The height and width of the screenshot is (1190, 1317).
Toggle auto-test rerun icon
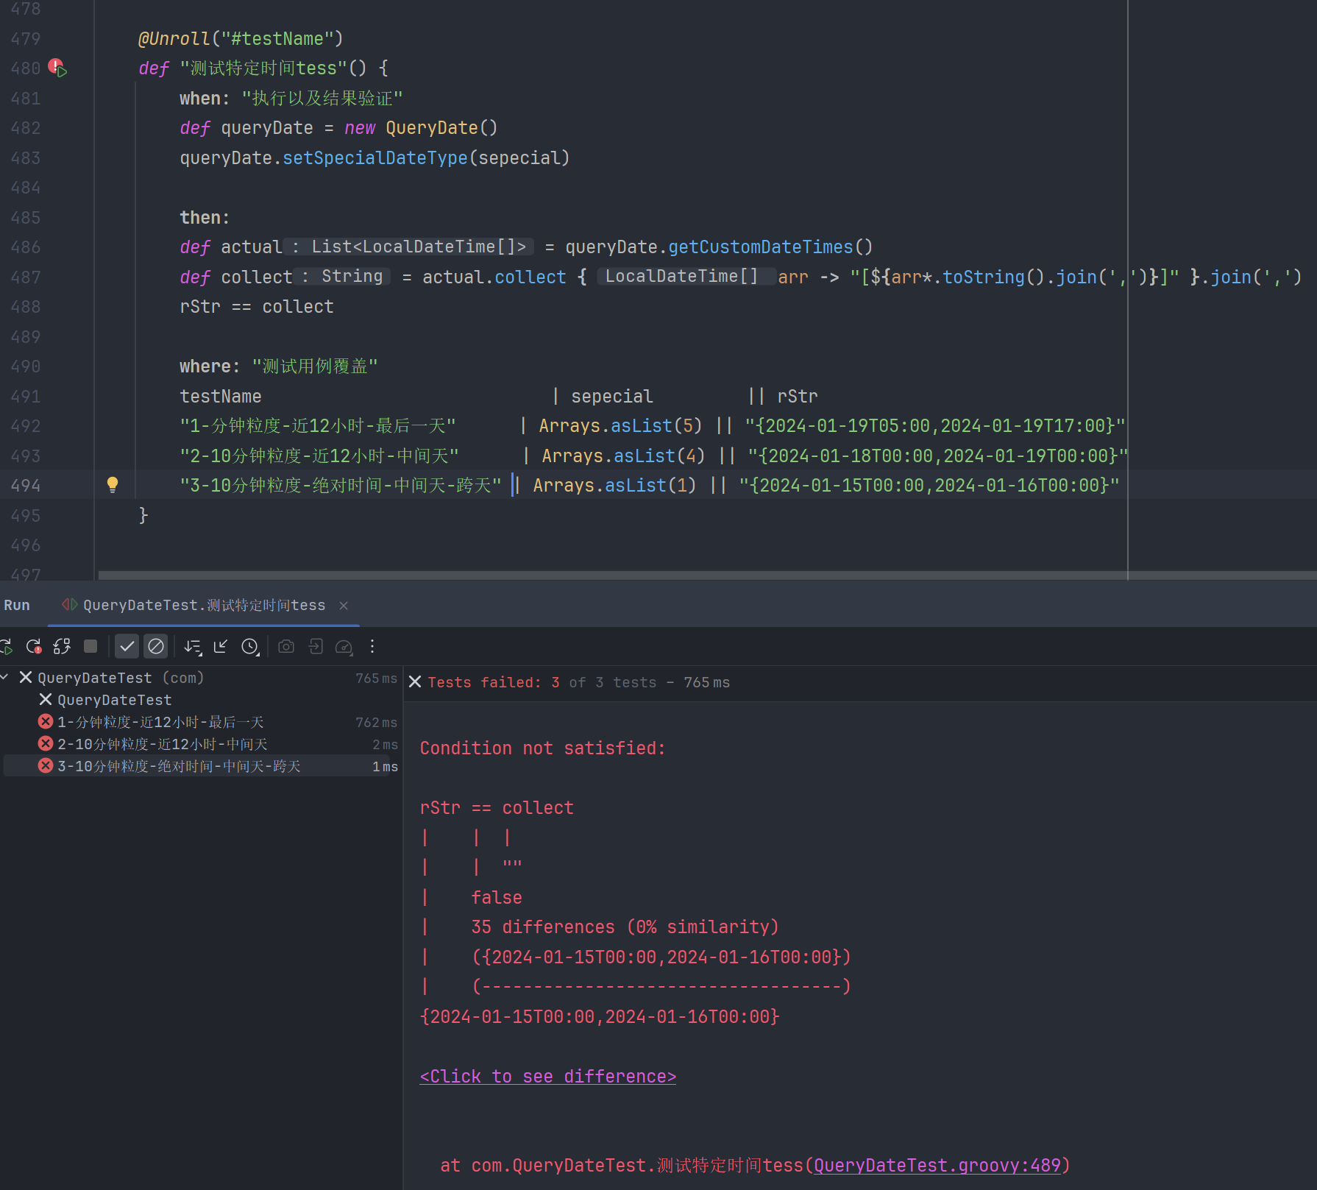click(x=62, y=647)
